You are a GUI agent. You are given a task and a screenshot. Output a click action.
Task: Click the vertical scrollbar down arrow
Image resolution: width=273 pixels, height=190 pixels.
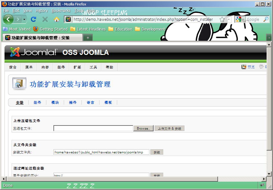point(269,174)
